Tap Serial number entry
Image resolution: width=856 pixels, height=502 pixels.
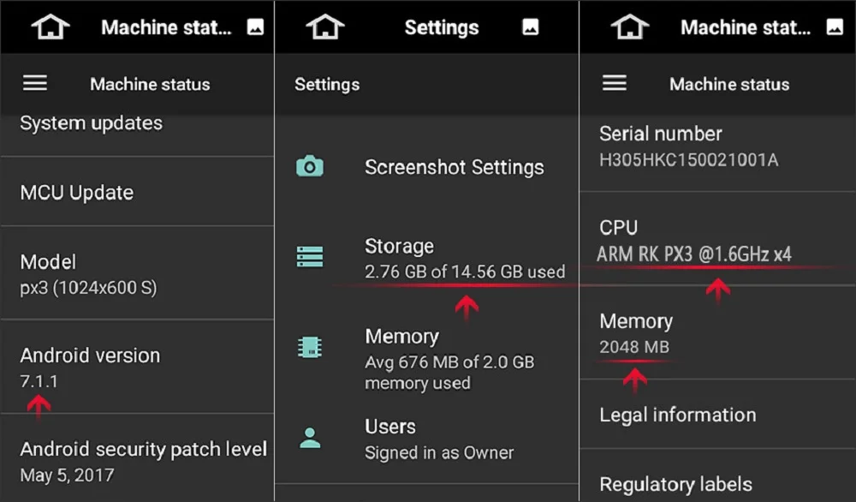click(x=688, y=146)
